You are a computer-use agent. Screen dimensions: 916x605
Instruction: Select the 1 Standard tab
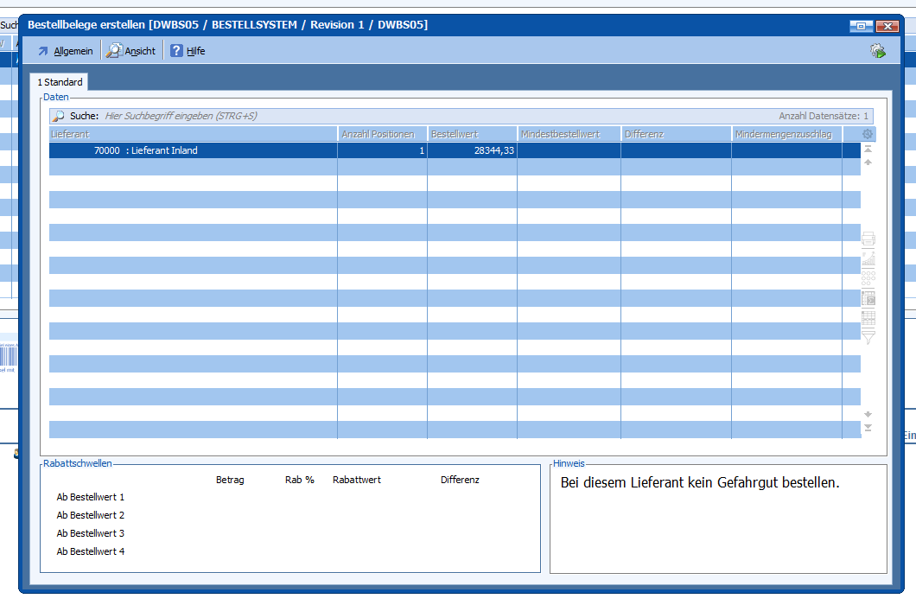(60, 82)
